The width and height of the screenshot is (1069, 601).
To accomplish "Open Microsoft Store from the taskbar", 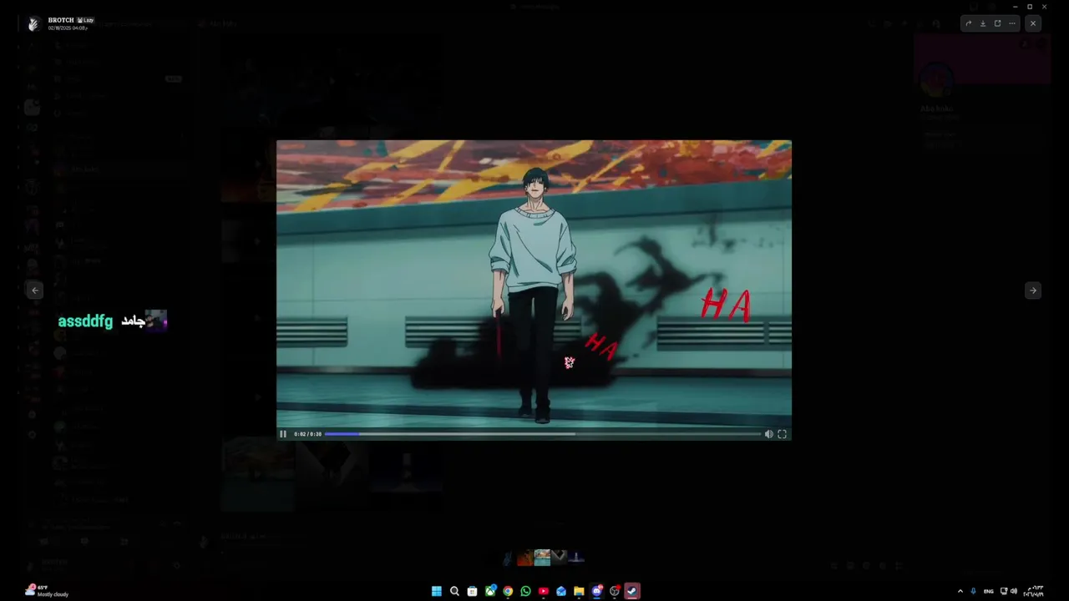I will pyautogui.click(x=472, y=591).
